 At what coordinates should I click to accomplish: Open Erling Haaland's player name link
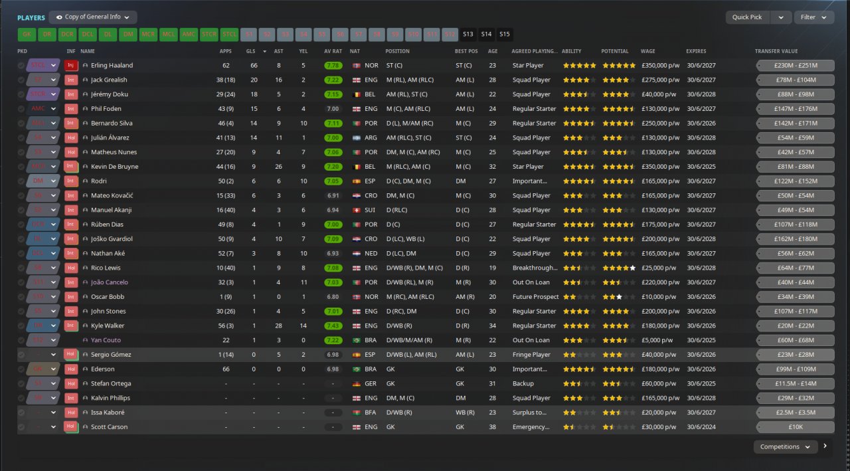tap(112, 65)
